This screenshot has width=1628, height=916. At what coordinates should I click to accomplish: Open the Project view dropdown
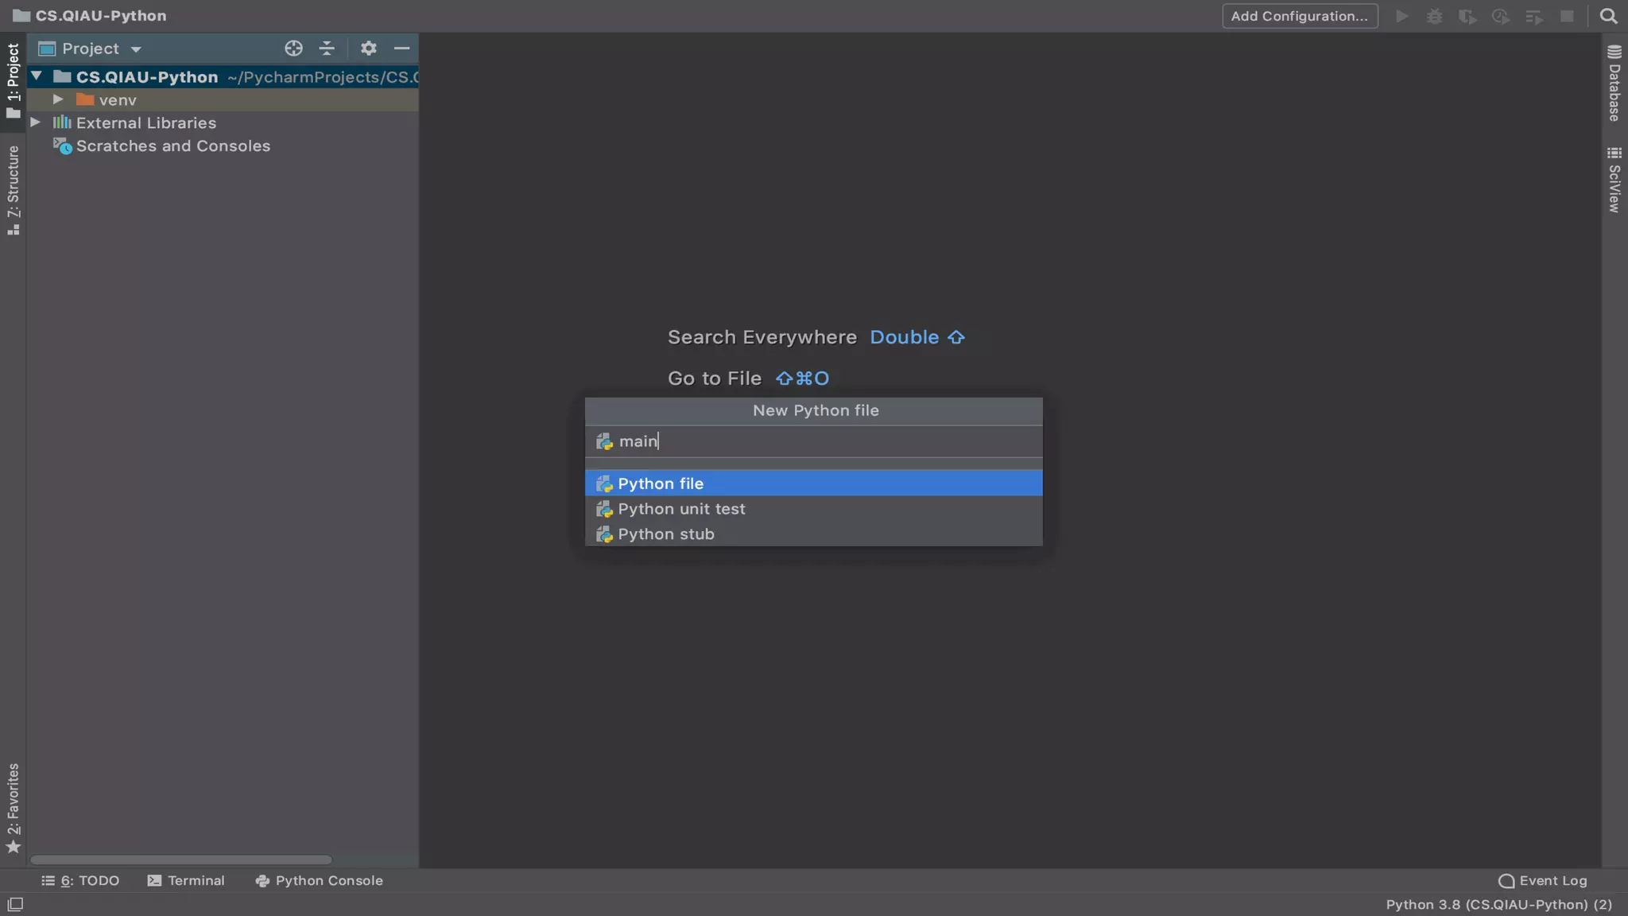pyautogui.click(x=136, y=49)
